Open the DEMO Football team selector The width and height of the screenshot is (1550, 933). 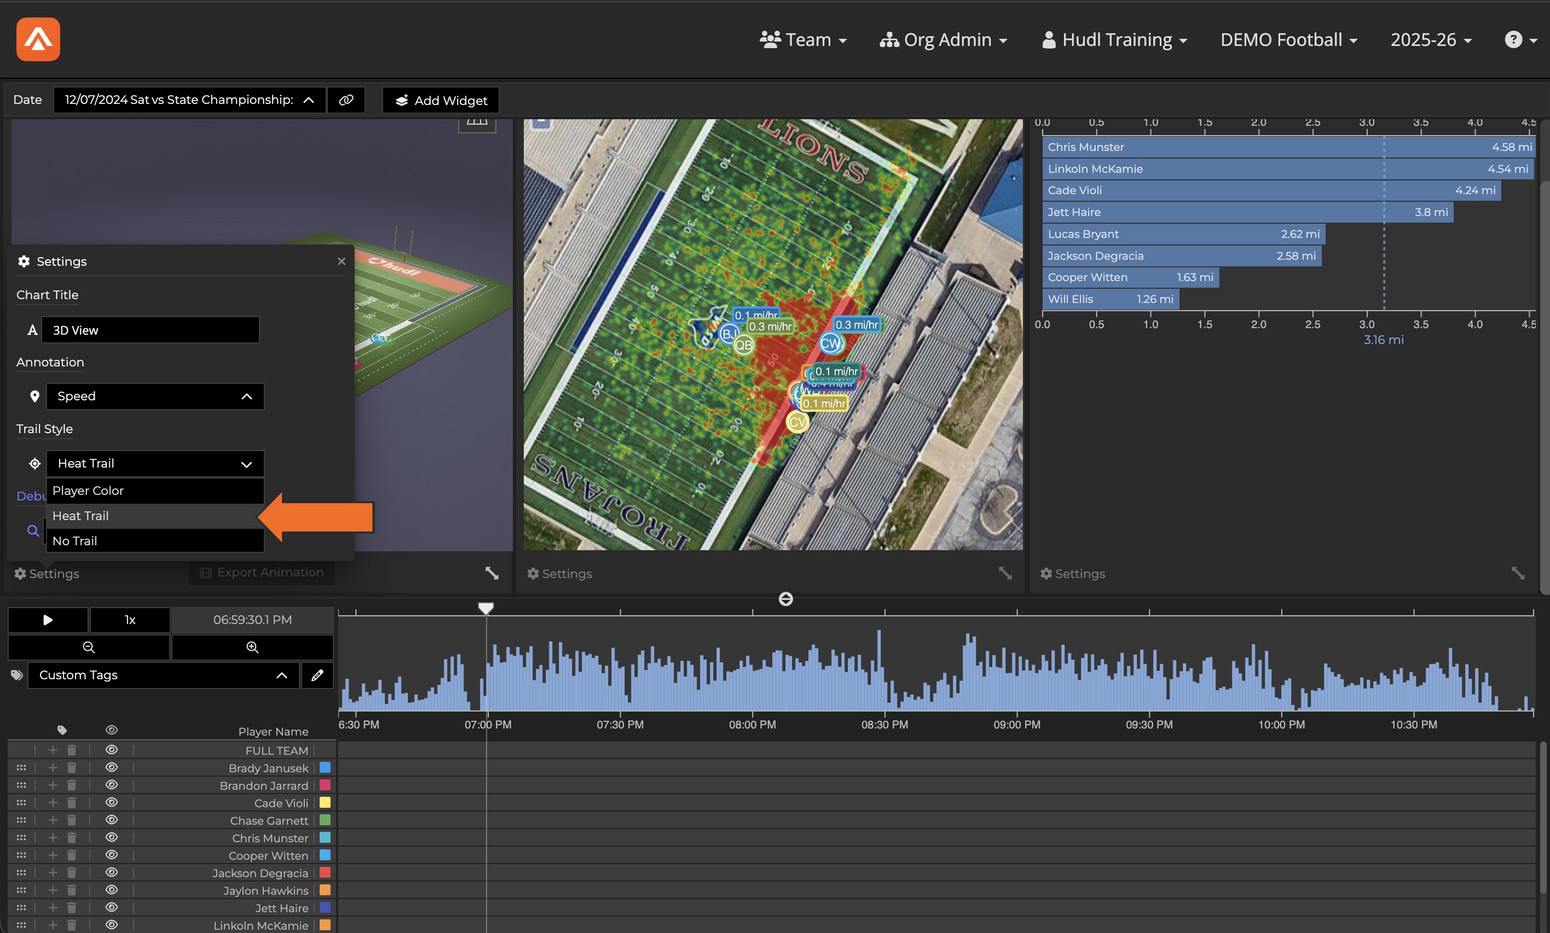click(1288, 39)
